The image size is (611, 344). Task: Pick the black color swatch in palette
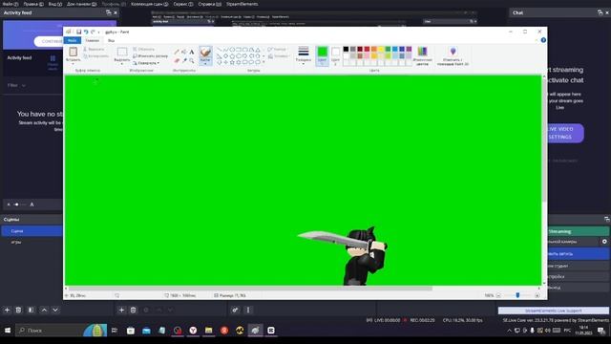346,49
